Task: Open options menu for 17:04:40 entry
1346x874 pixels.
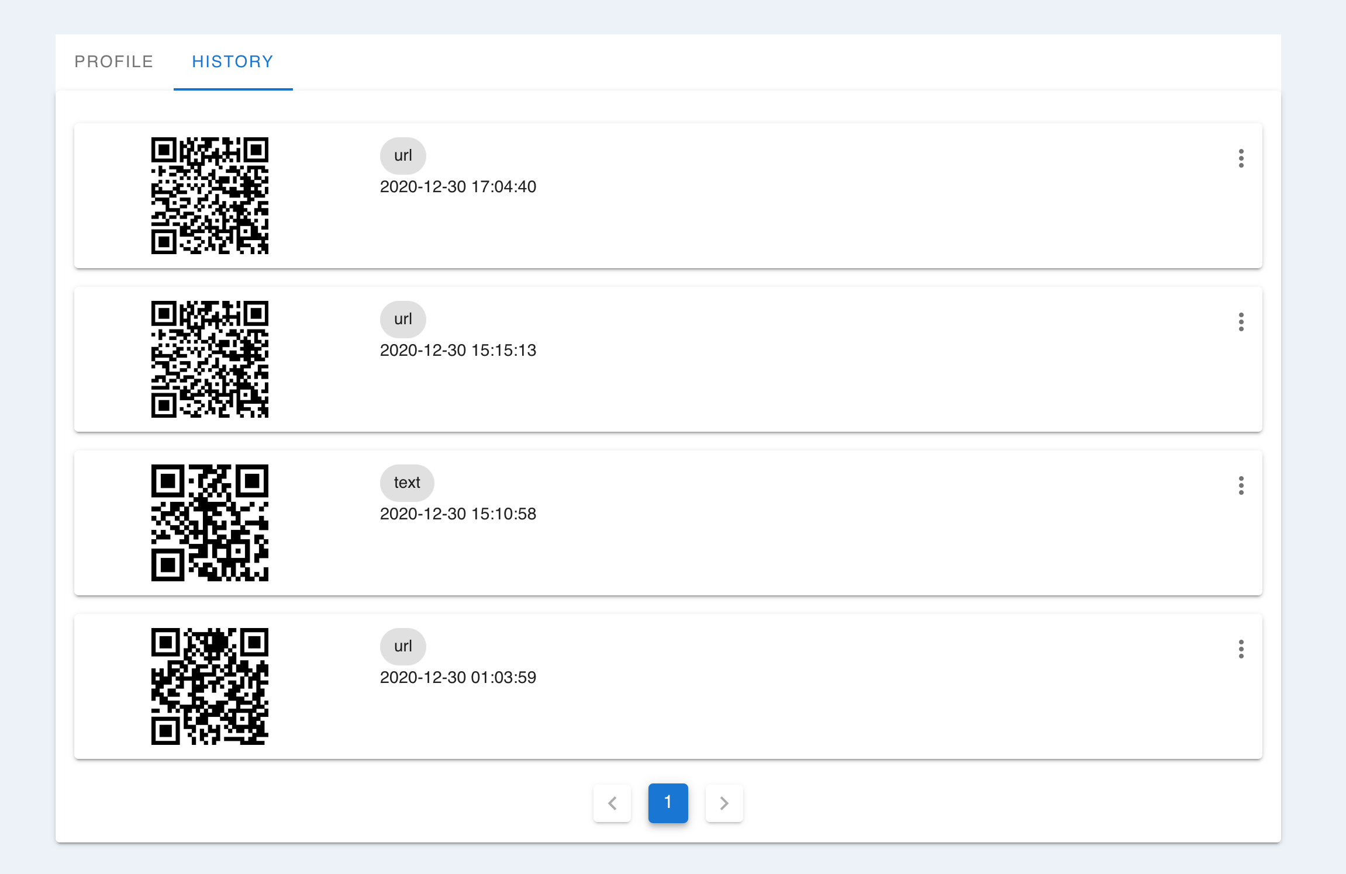Action: 1241,158
